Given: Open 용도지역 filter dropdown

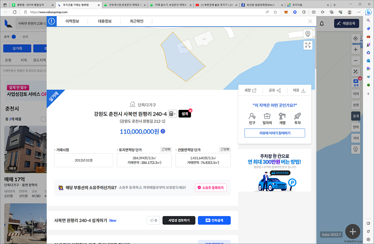Looking at the screenshot, I should (x=39, y=60).
